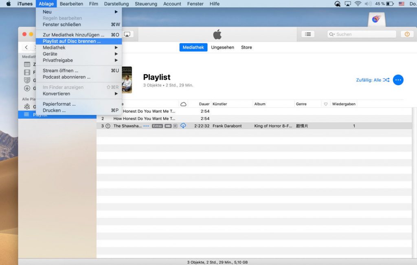Open the Bearbeiten menu
The height and width of the screenshot is (265, 417).
71,4
